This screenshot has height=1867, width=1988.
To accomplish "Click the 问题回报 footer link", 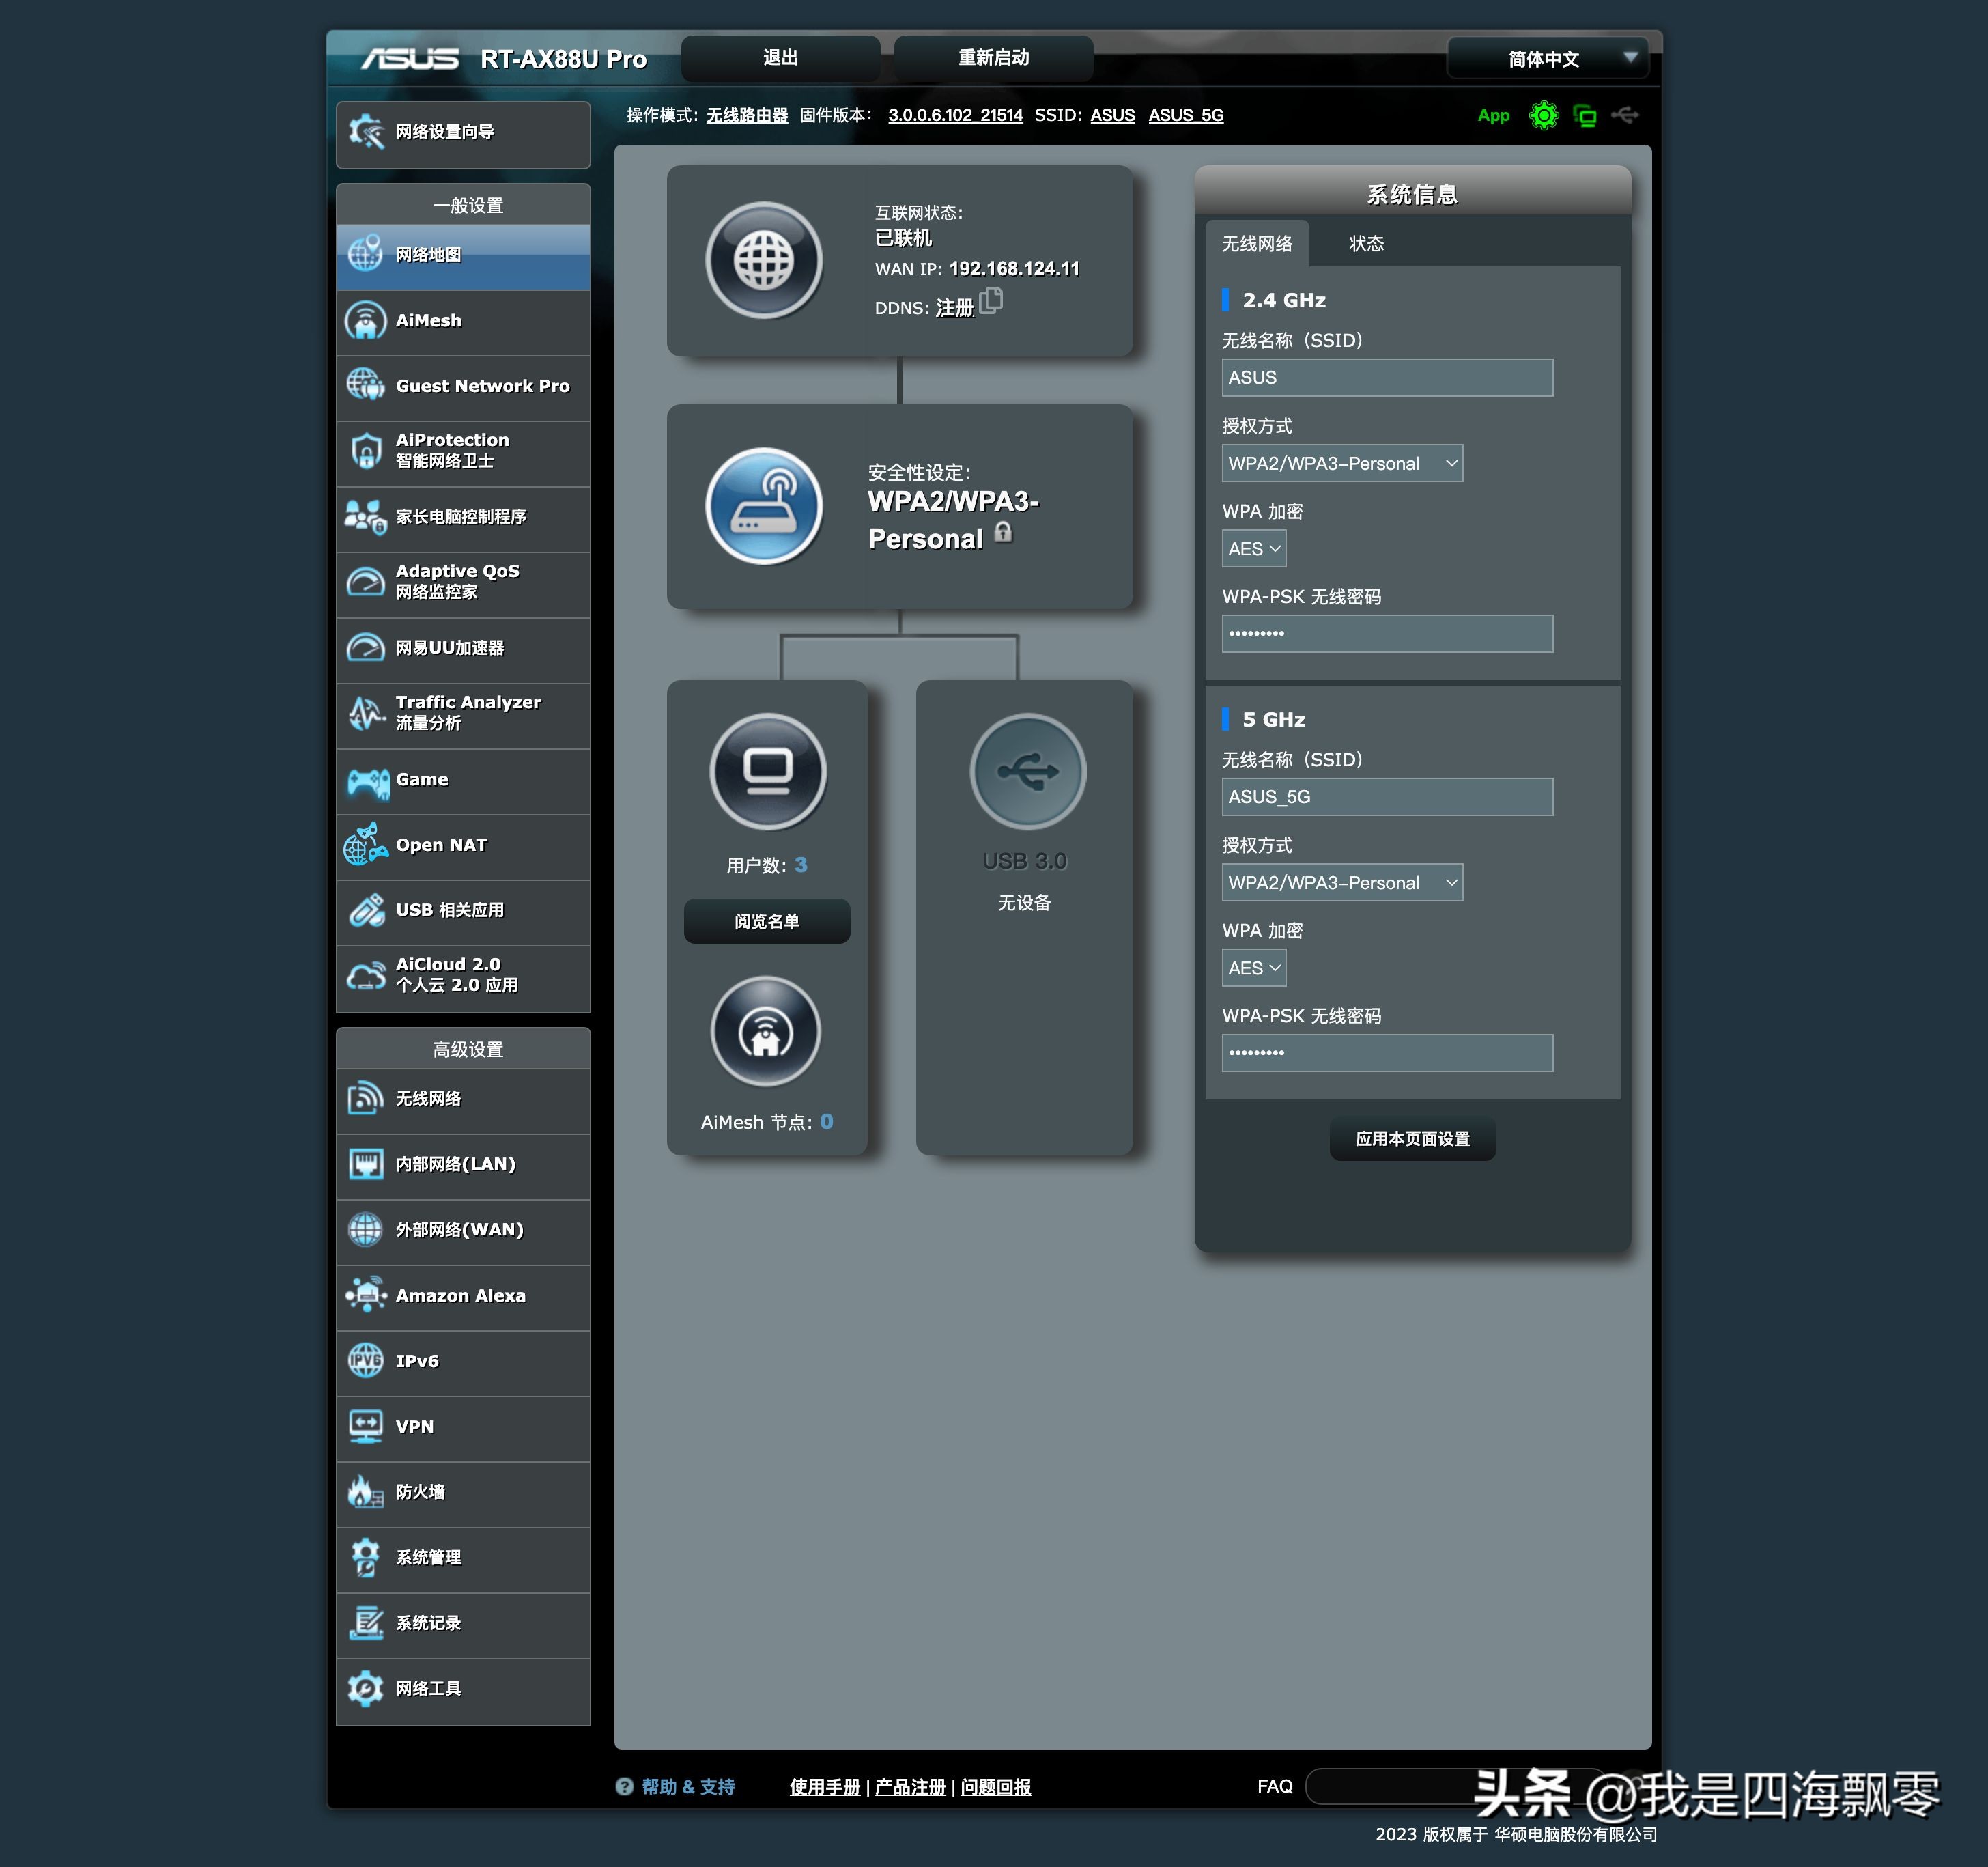I will click(x=995, y=1787).
